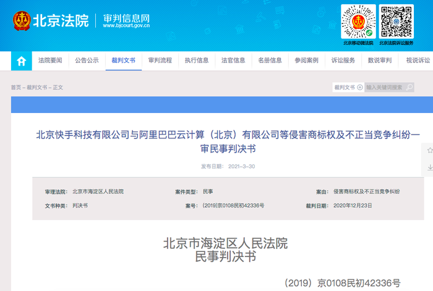
Task: Click the 民事判决书 document heading
Action: 226,256
